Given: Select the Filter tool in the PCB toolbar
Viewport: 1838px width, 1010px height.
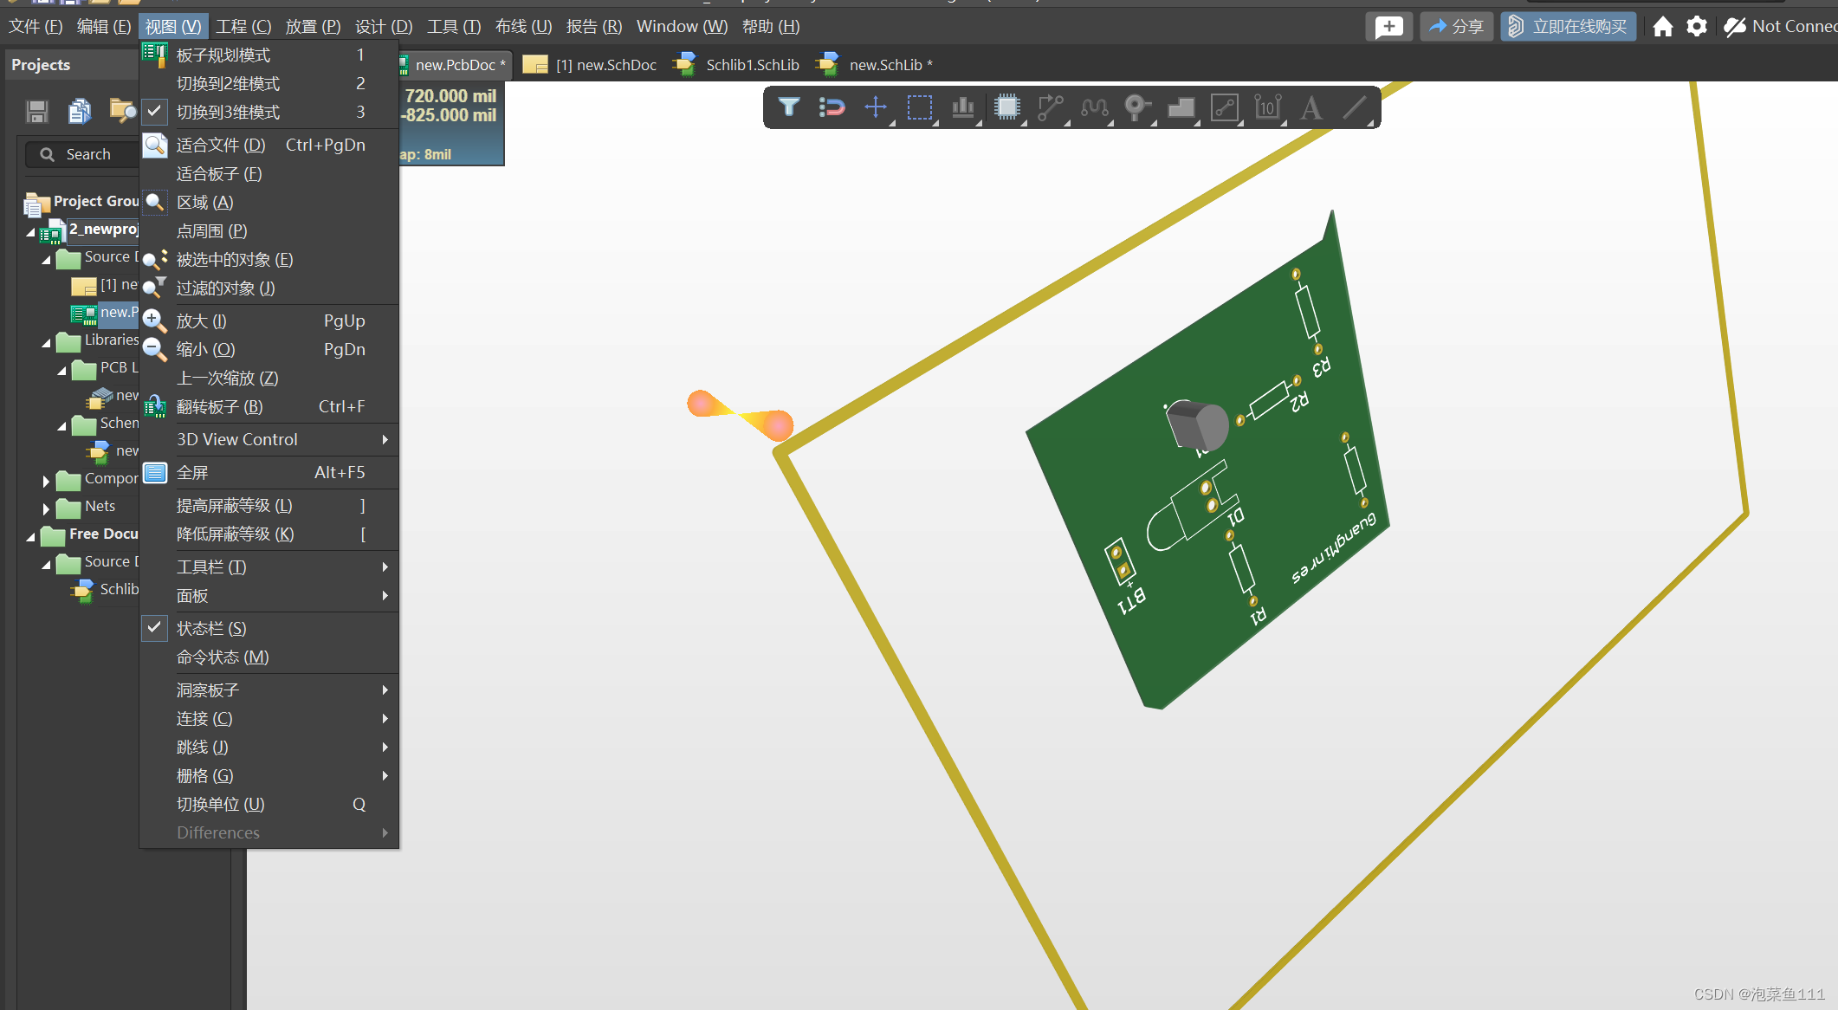Looking at the screenshot, I should (789, 107).
